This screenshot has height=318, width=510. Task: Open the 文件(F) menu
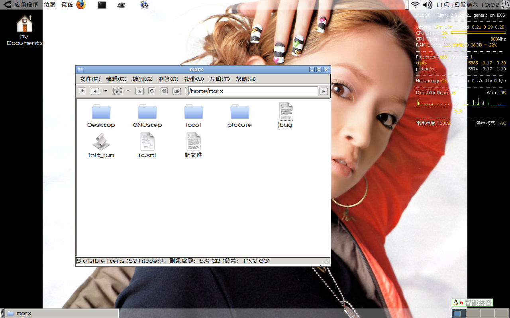90,79
